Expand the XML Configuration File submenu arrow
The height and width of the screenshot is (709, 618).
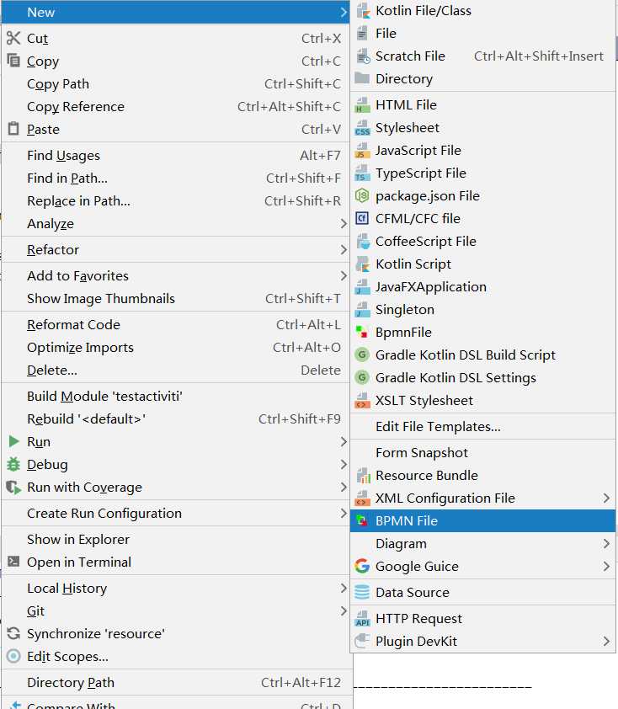pyautogui.click(x=606, y=498)
